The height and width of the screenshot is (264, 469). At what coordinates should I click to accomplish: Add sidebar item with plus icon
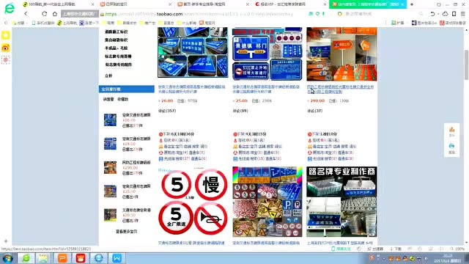click(x=6, y=241)
